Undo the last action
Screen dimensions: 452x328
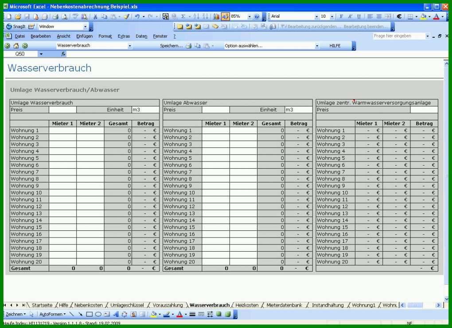click(x=137, y=16)
